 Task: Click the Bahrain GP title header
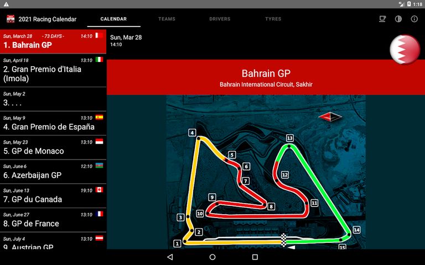tap(266, 73)
